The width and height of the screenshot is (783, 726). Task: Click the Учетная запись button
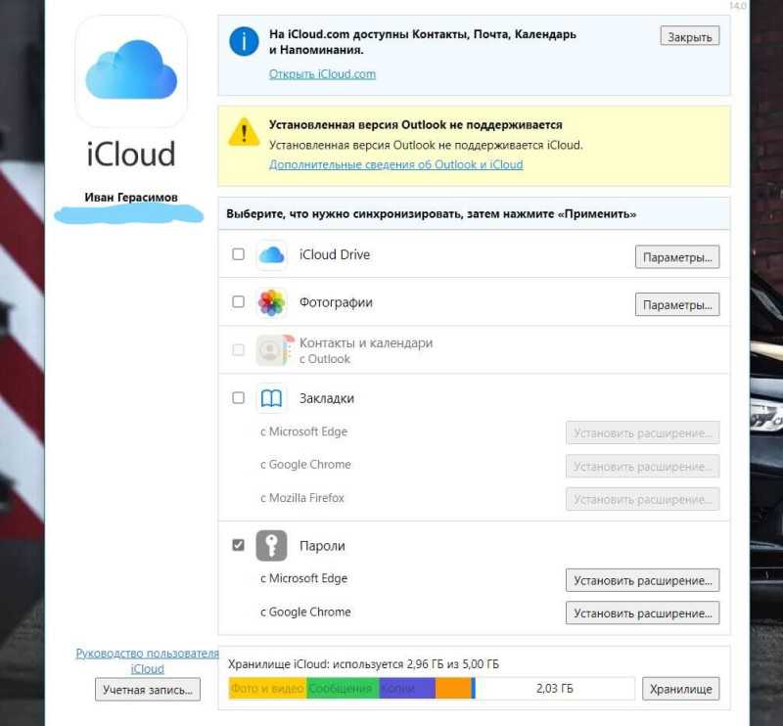(x=148, y=690)
